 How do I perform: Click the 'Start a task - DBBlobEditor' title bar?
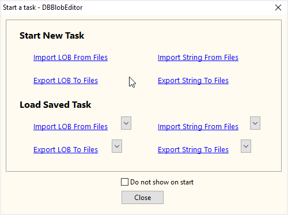(x=134, y=7)
